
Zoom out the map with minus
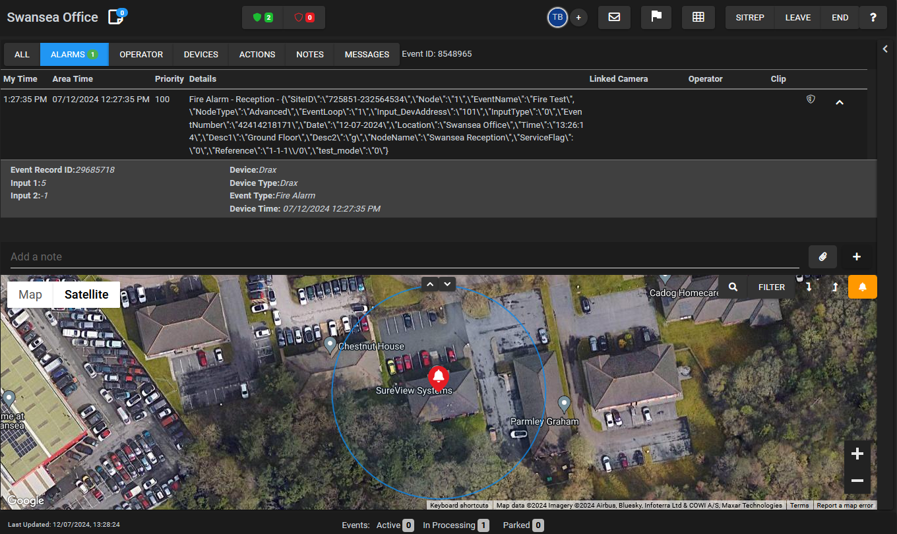coord(857,481)
